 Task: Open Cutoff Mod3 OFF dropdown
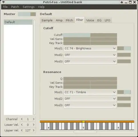pyautogui.click(x=90, y=61)
